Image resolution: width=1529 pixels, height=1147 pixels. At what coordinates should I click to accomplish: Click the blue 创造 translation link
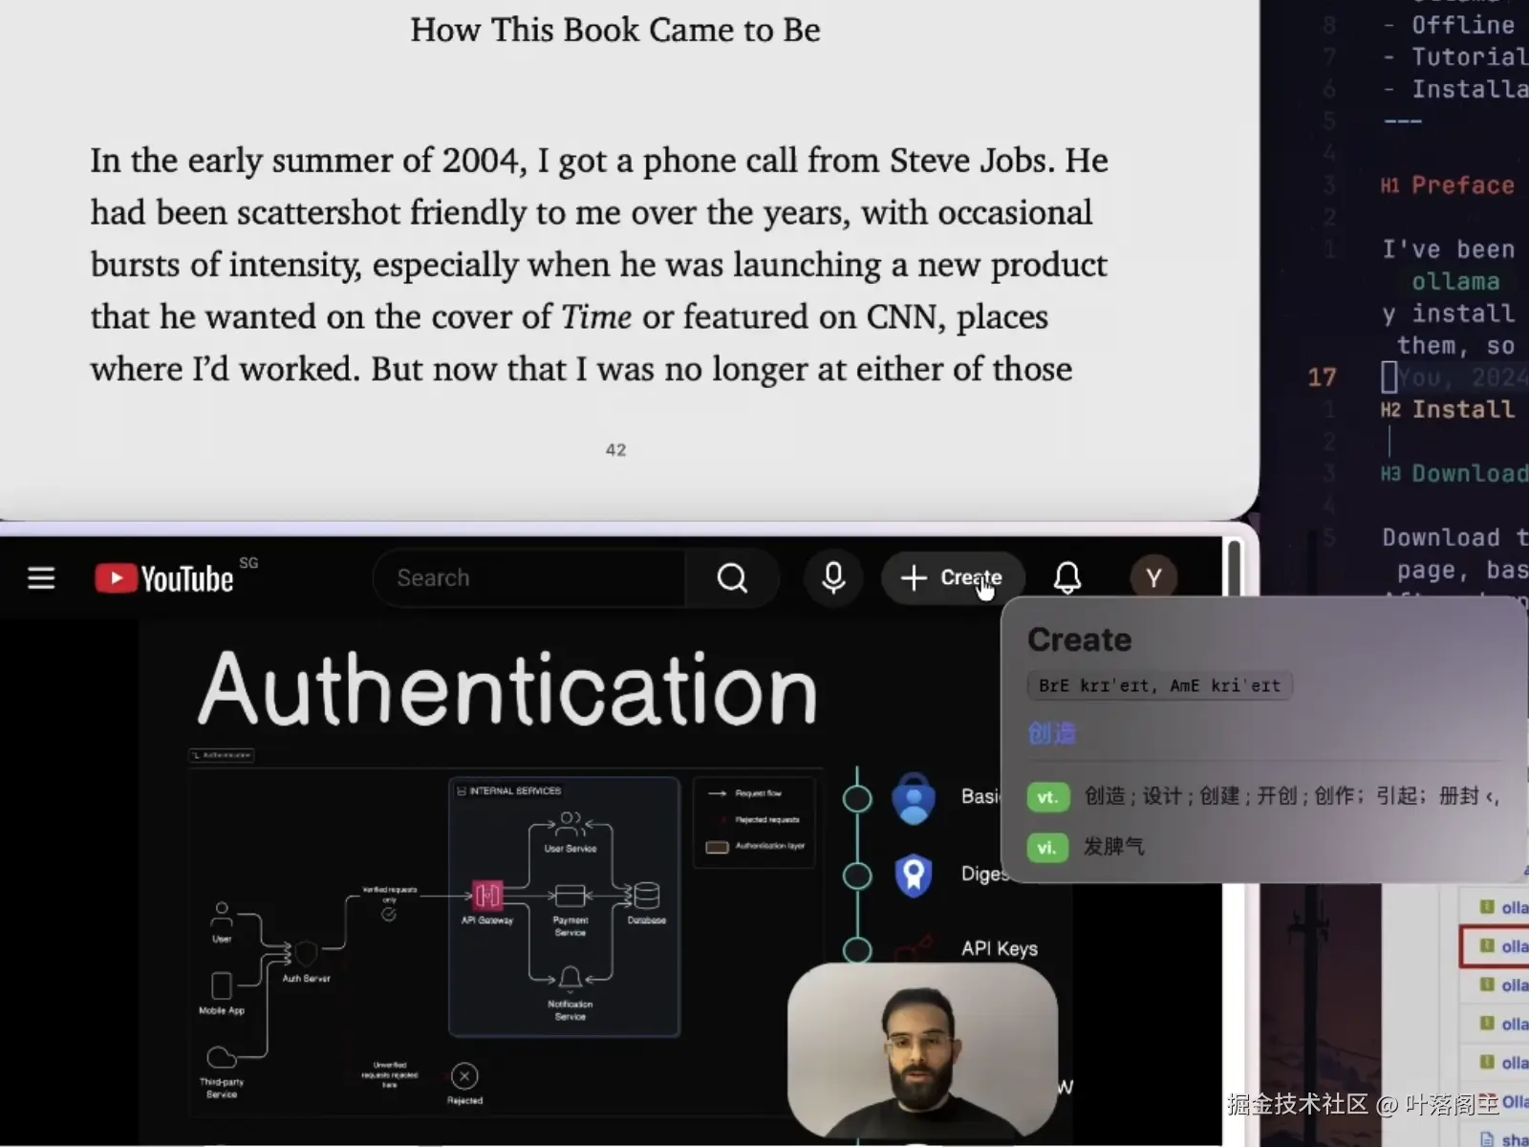coord(1051,733)
